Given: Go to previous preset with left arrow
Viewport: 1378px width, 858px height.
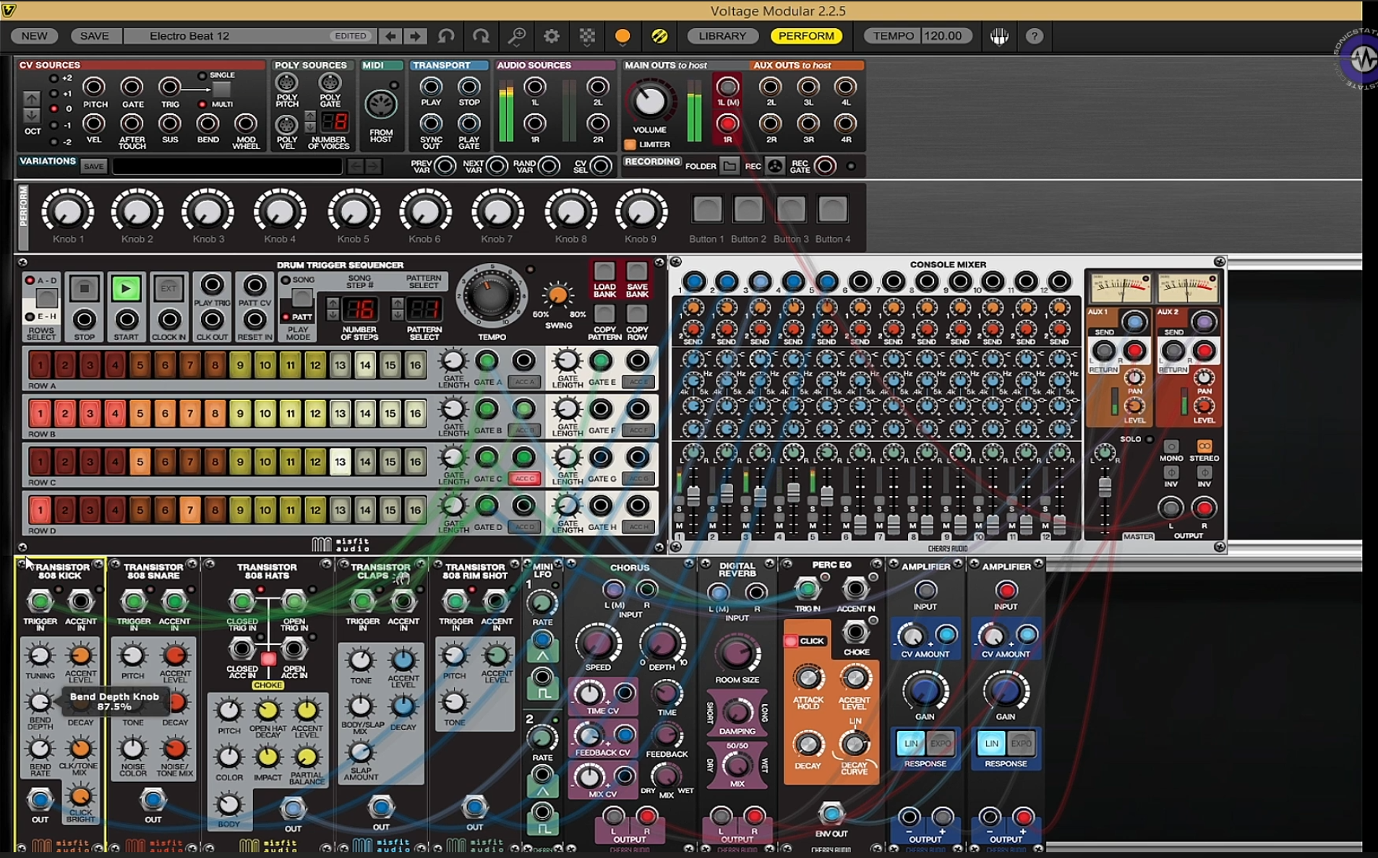Looking at the screenshot, I should [391, 35].
